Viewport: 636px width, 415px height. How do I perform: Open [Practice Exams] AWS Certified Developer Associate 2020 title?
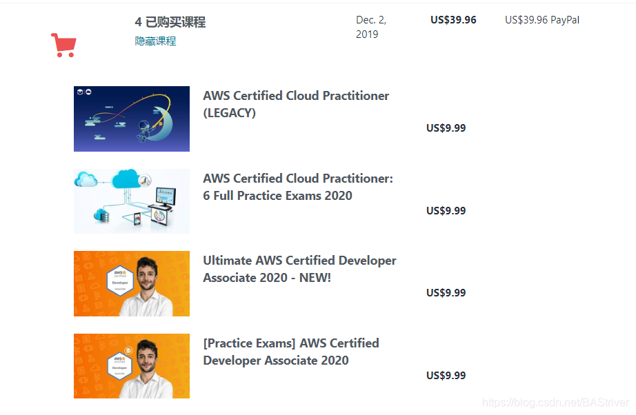(291, 352)
